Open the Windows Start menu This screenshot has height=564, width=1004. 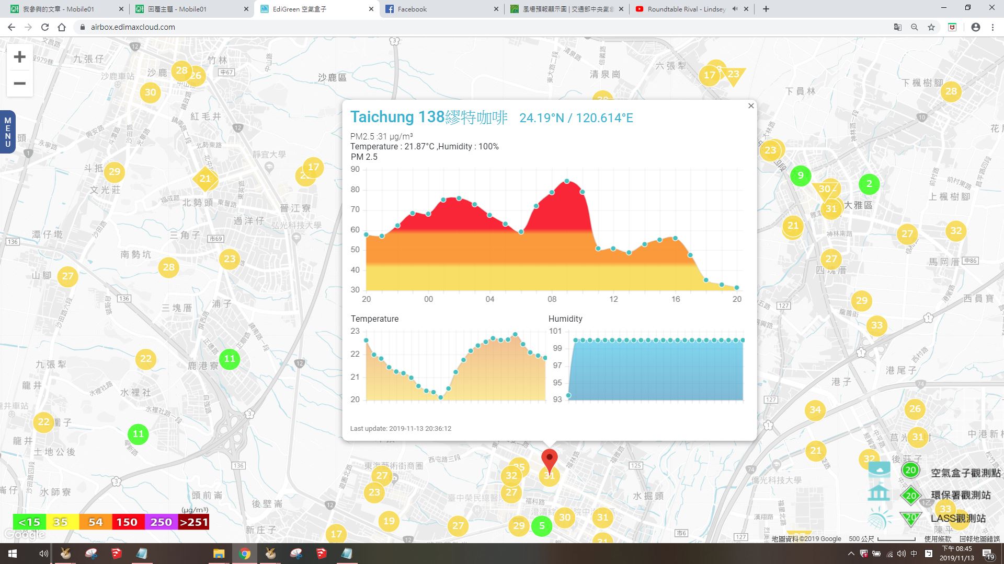pyautogui.click(x=13, y=554)
